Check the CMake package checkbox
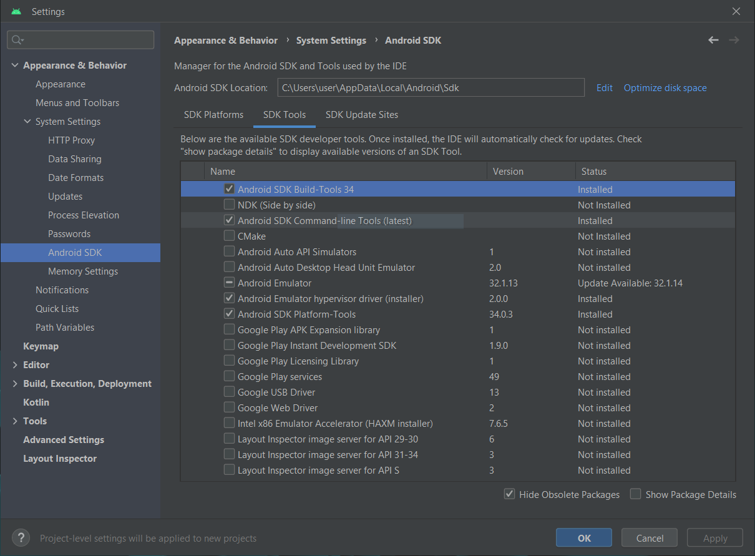The image size is (755, 556). click(229, 236)
